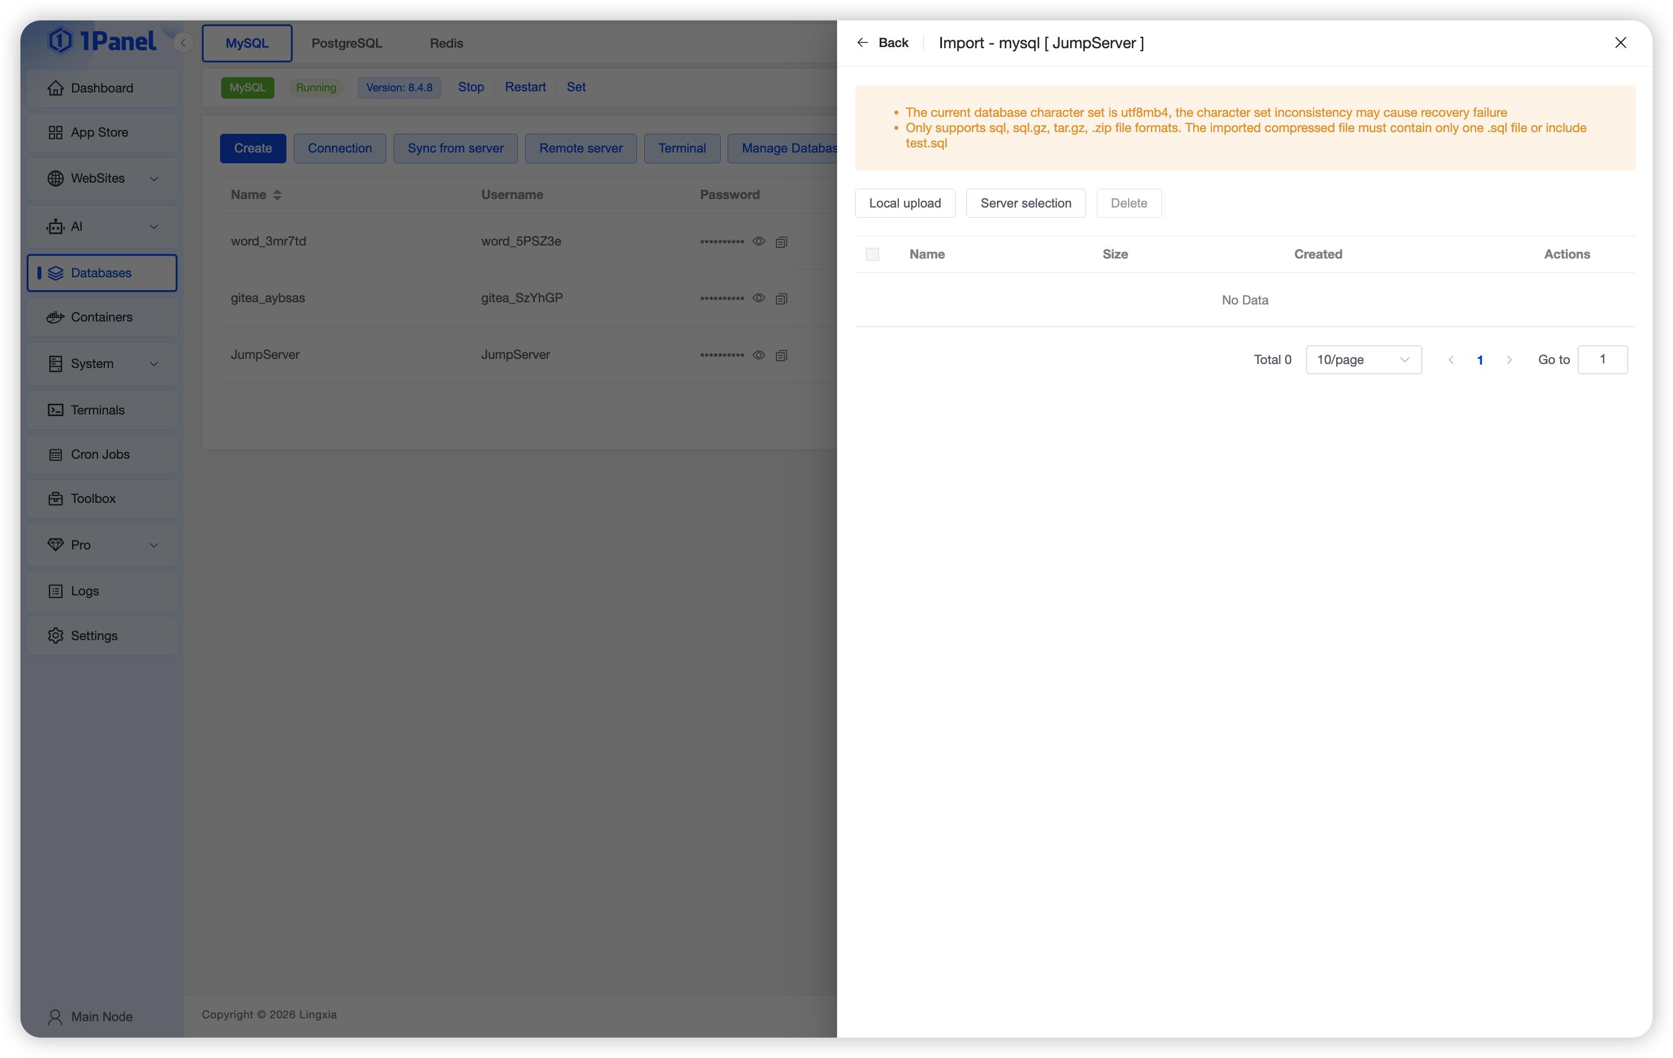The width and height of the screenshot is (1673, 1058).
Task: Click the Cron Jobs calendar icon
Action: (55, 454)
